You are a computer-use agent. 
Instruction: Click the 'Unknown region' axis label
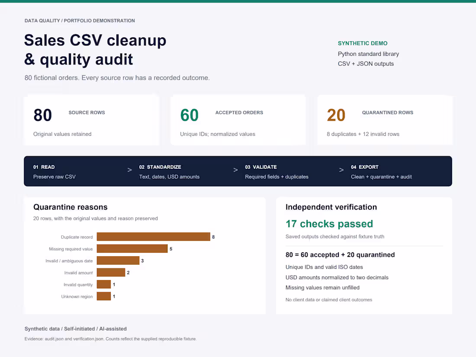click(x=77, y=296)
